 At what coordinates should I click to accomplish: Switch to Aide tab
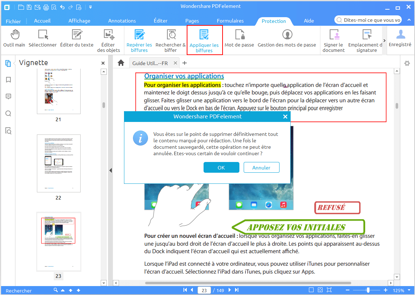[309, 21]
